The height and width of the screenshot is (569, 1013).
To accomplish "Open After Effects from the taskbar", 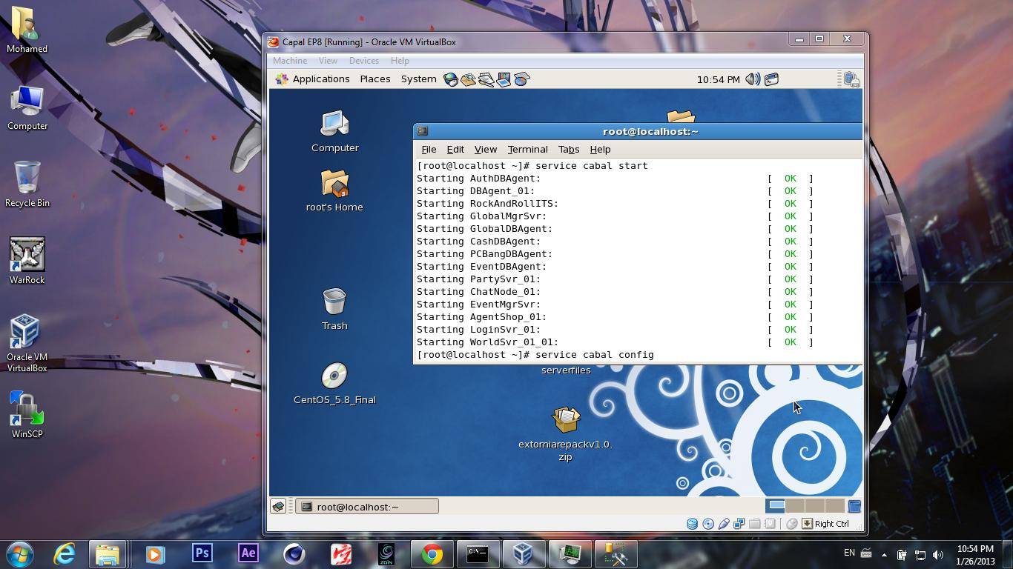I will (x=248, y=554).
